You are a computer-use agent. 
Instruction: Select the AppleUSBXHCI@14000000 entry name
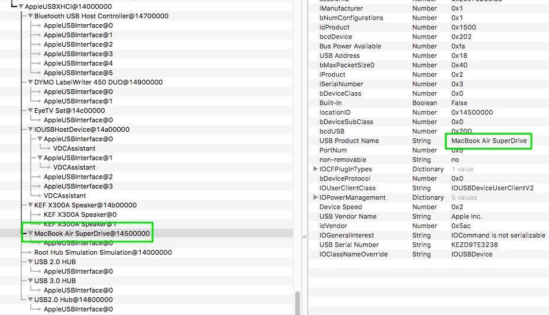click(68, 7)
